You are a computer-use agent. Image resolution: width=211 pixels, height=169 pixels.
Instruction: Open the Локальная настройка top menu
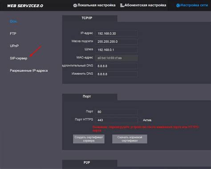tap(94, 5)
